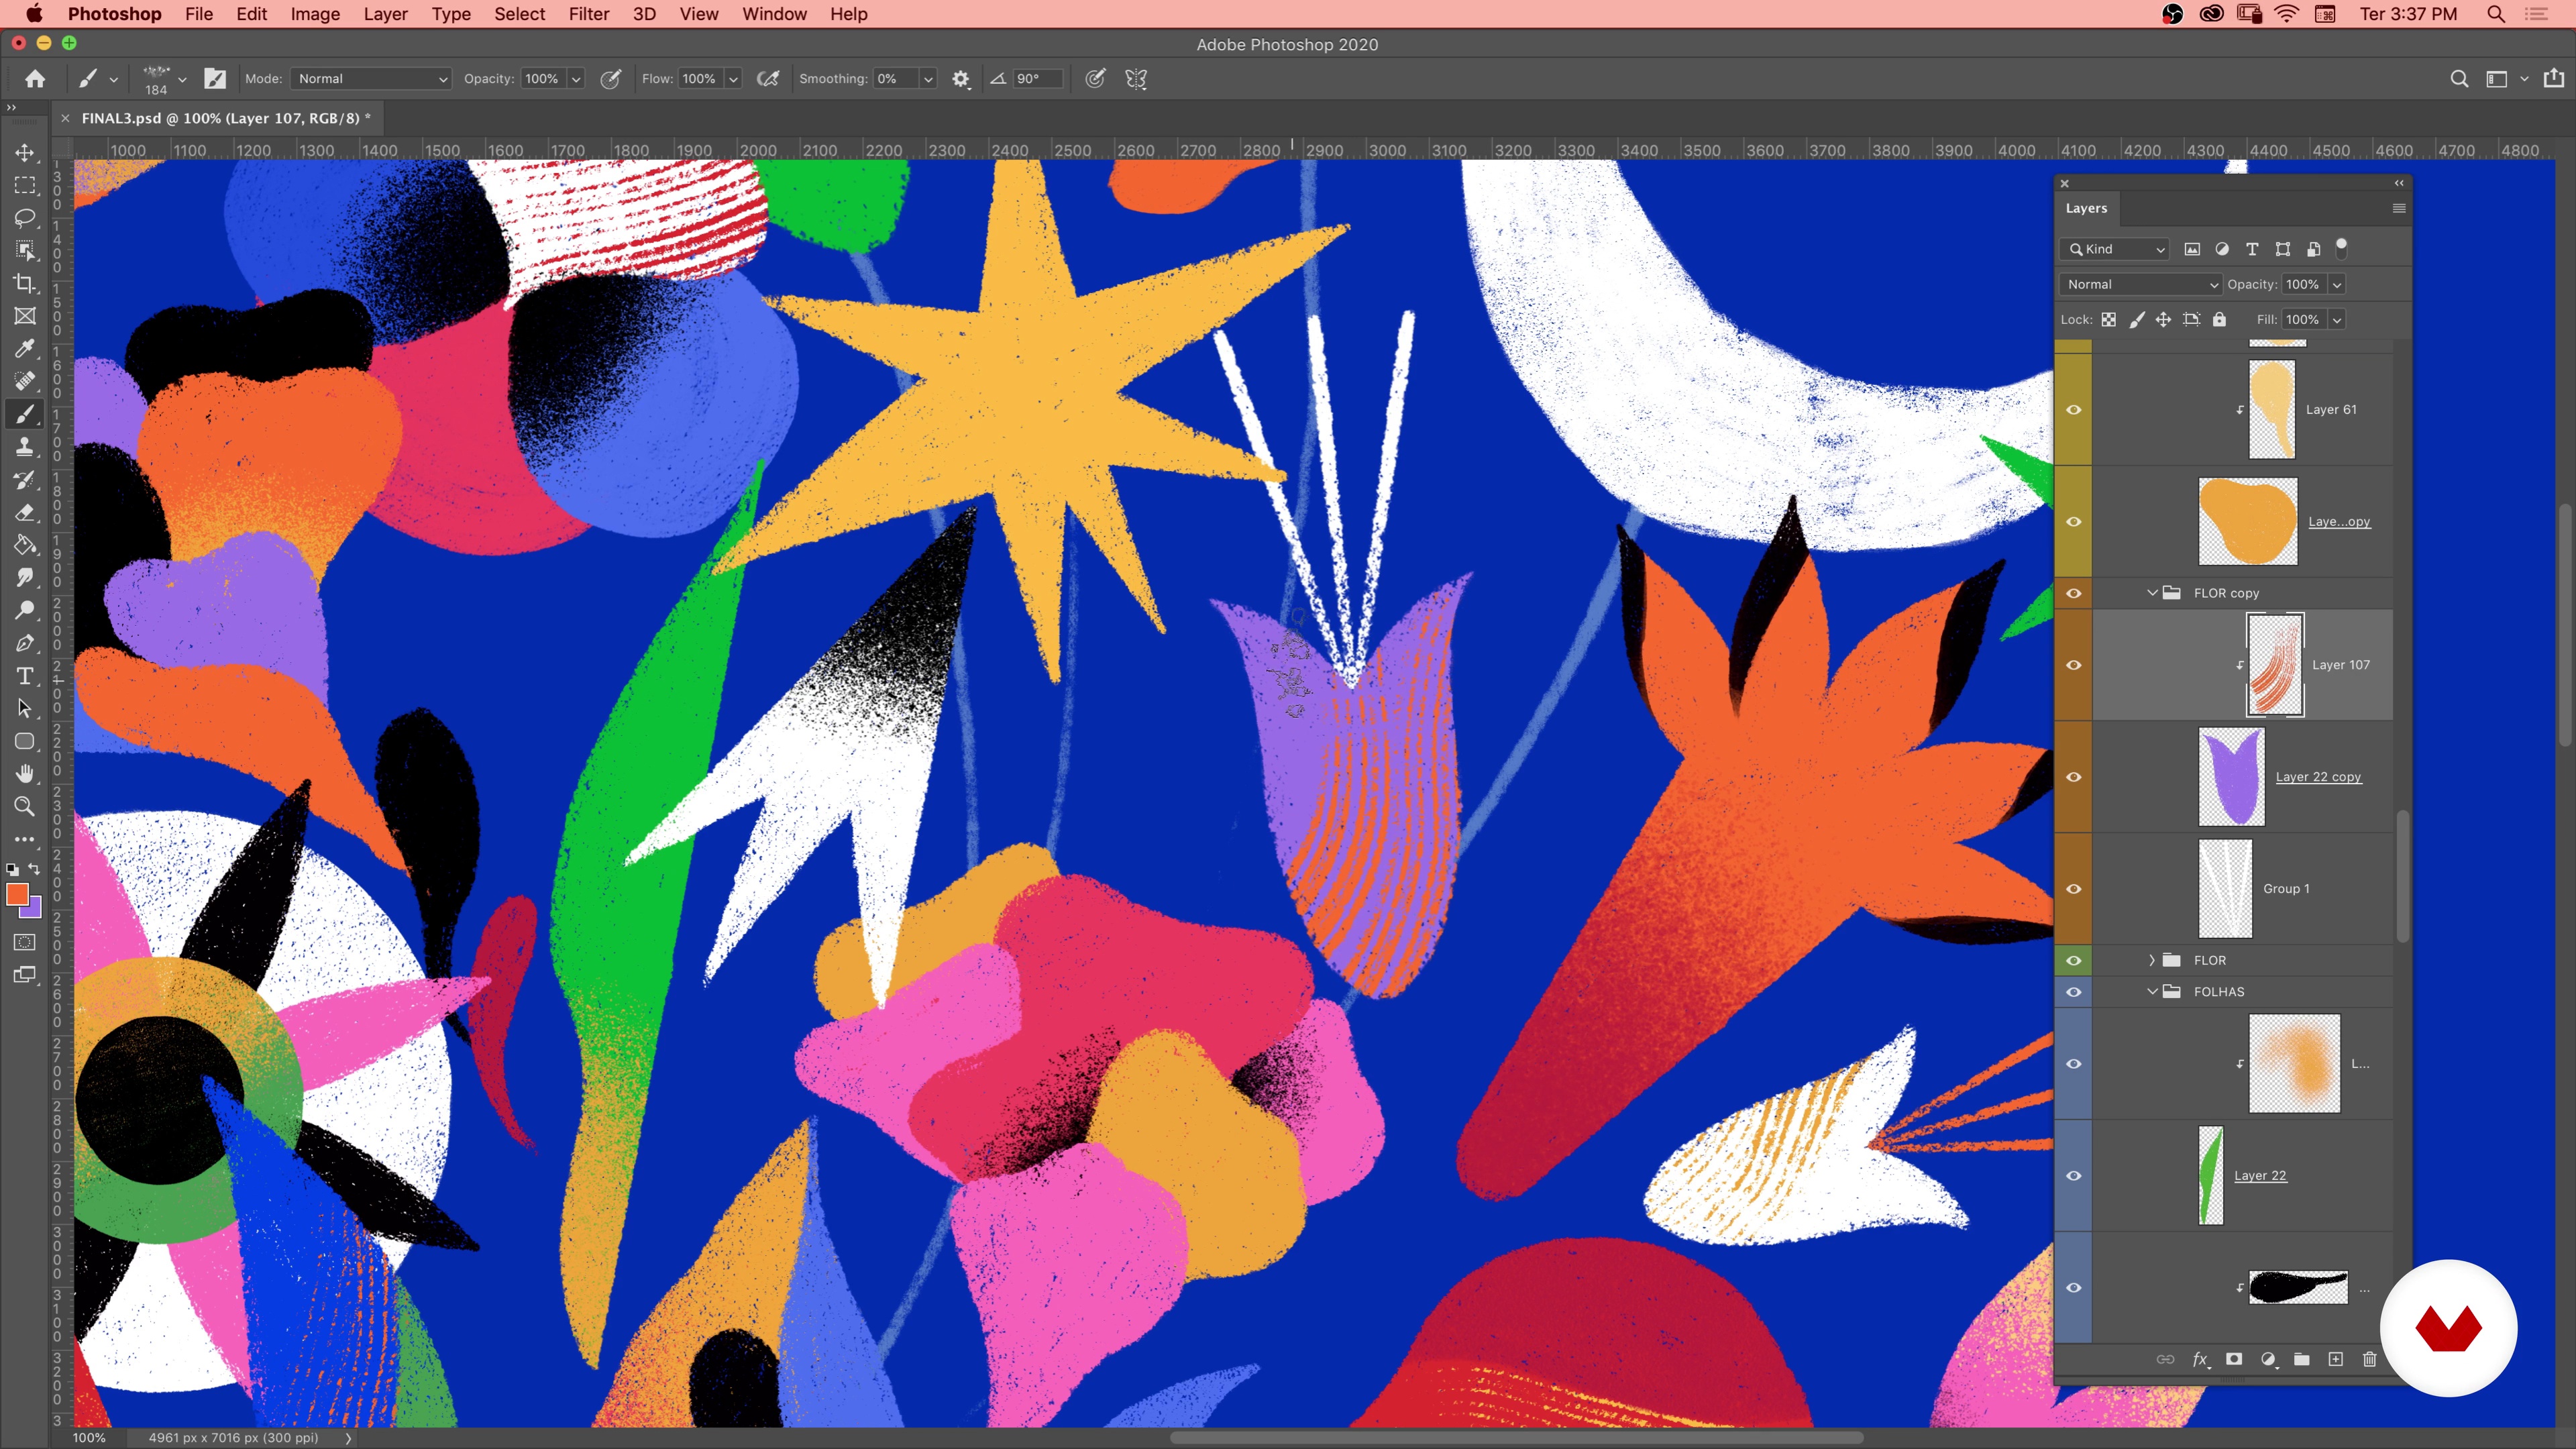Turn layer filtering on or off
Image resolution: width=2576 pixels, height=1449 pixels.
click(2341, 248)
